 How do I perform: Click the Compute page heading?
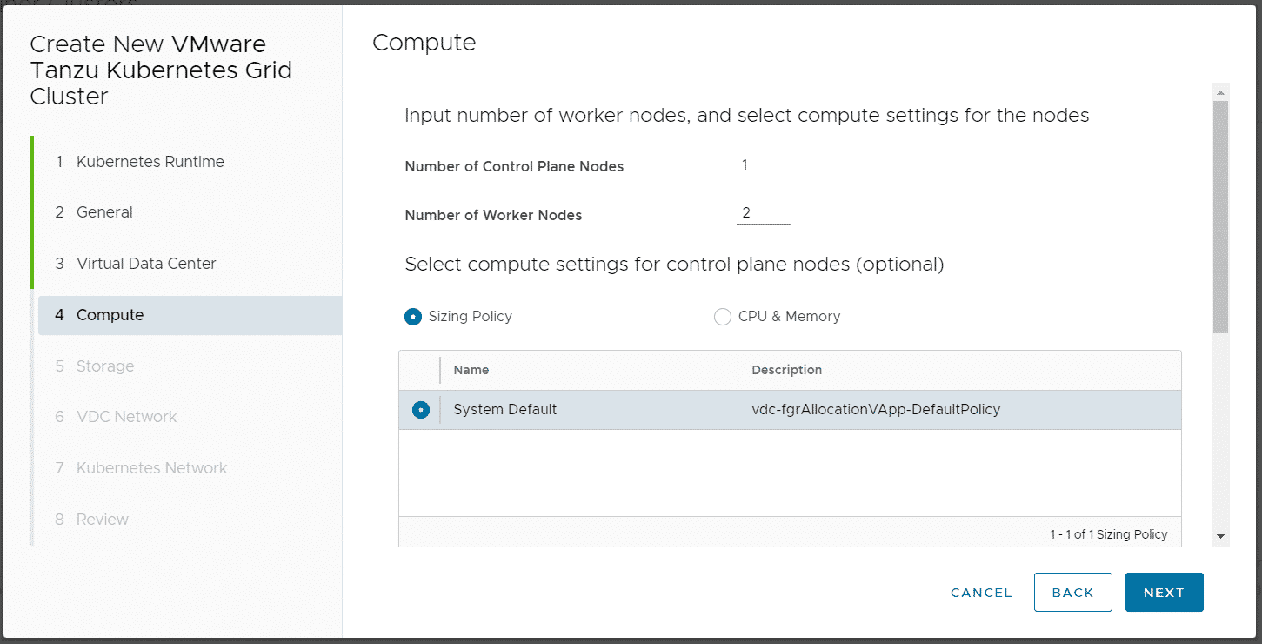click(x=424, y=43)
